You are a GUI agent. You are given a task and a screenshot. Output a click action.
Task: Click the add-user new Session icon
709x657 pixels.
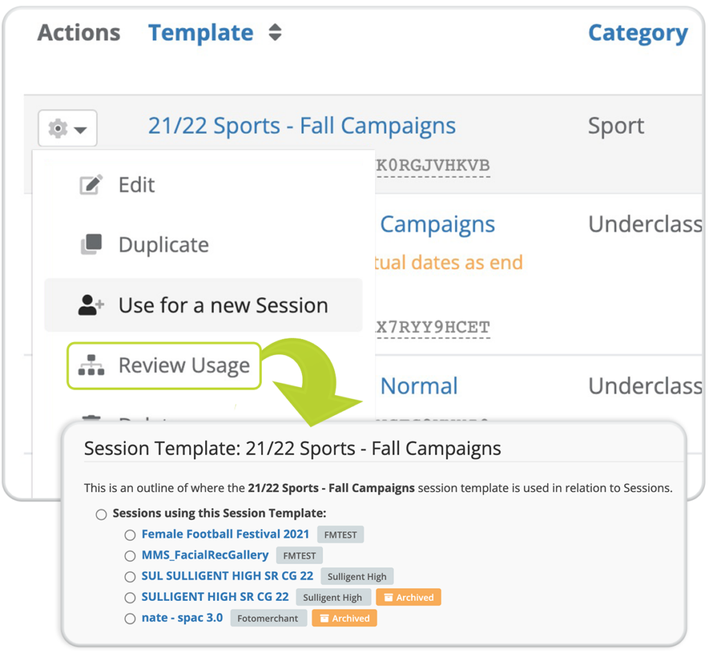point(91,305)
